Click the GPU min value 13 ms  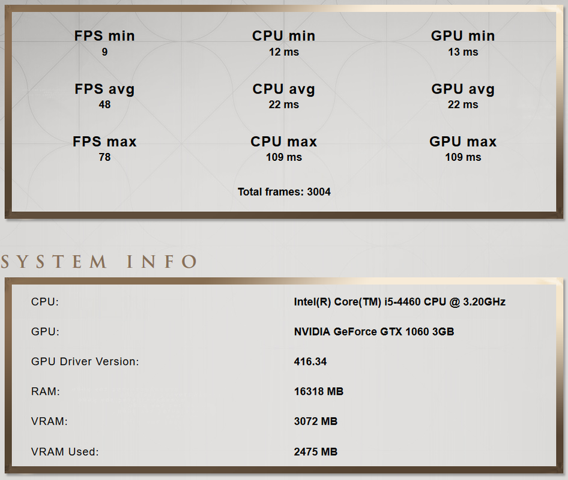point(463,52)
